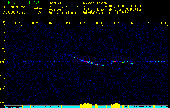Click the grey vertical frequency range bar

5,62
